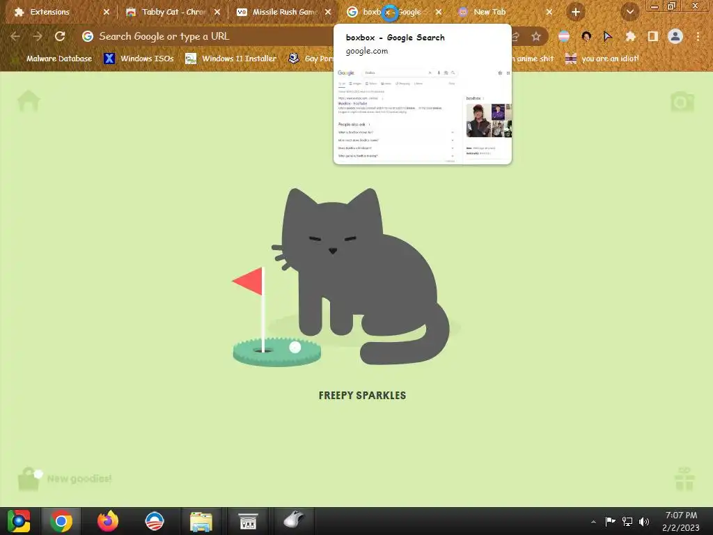Open the Extensions puzzle menu

(x=630, y=36)
